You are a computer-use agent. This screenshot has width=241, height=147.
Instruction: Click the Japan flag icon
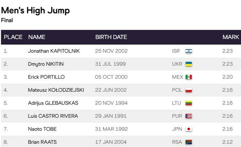tap(189, 129)
